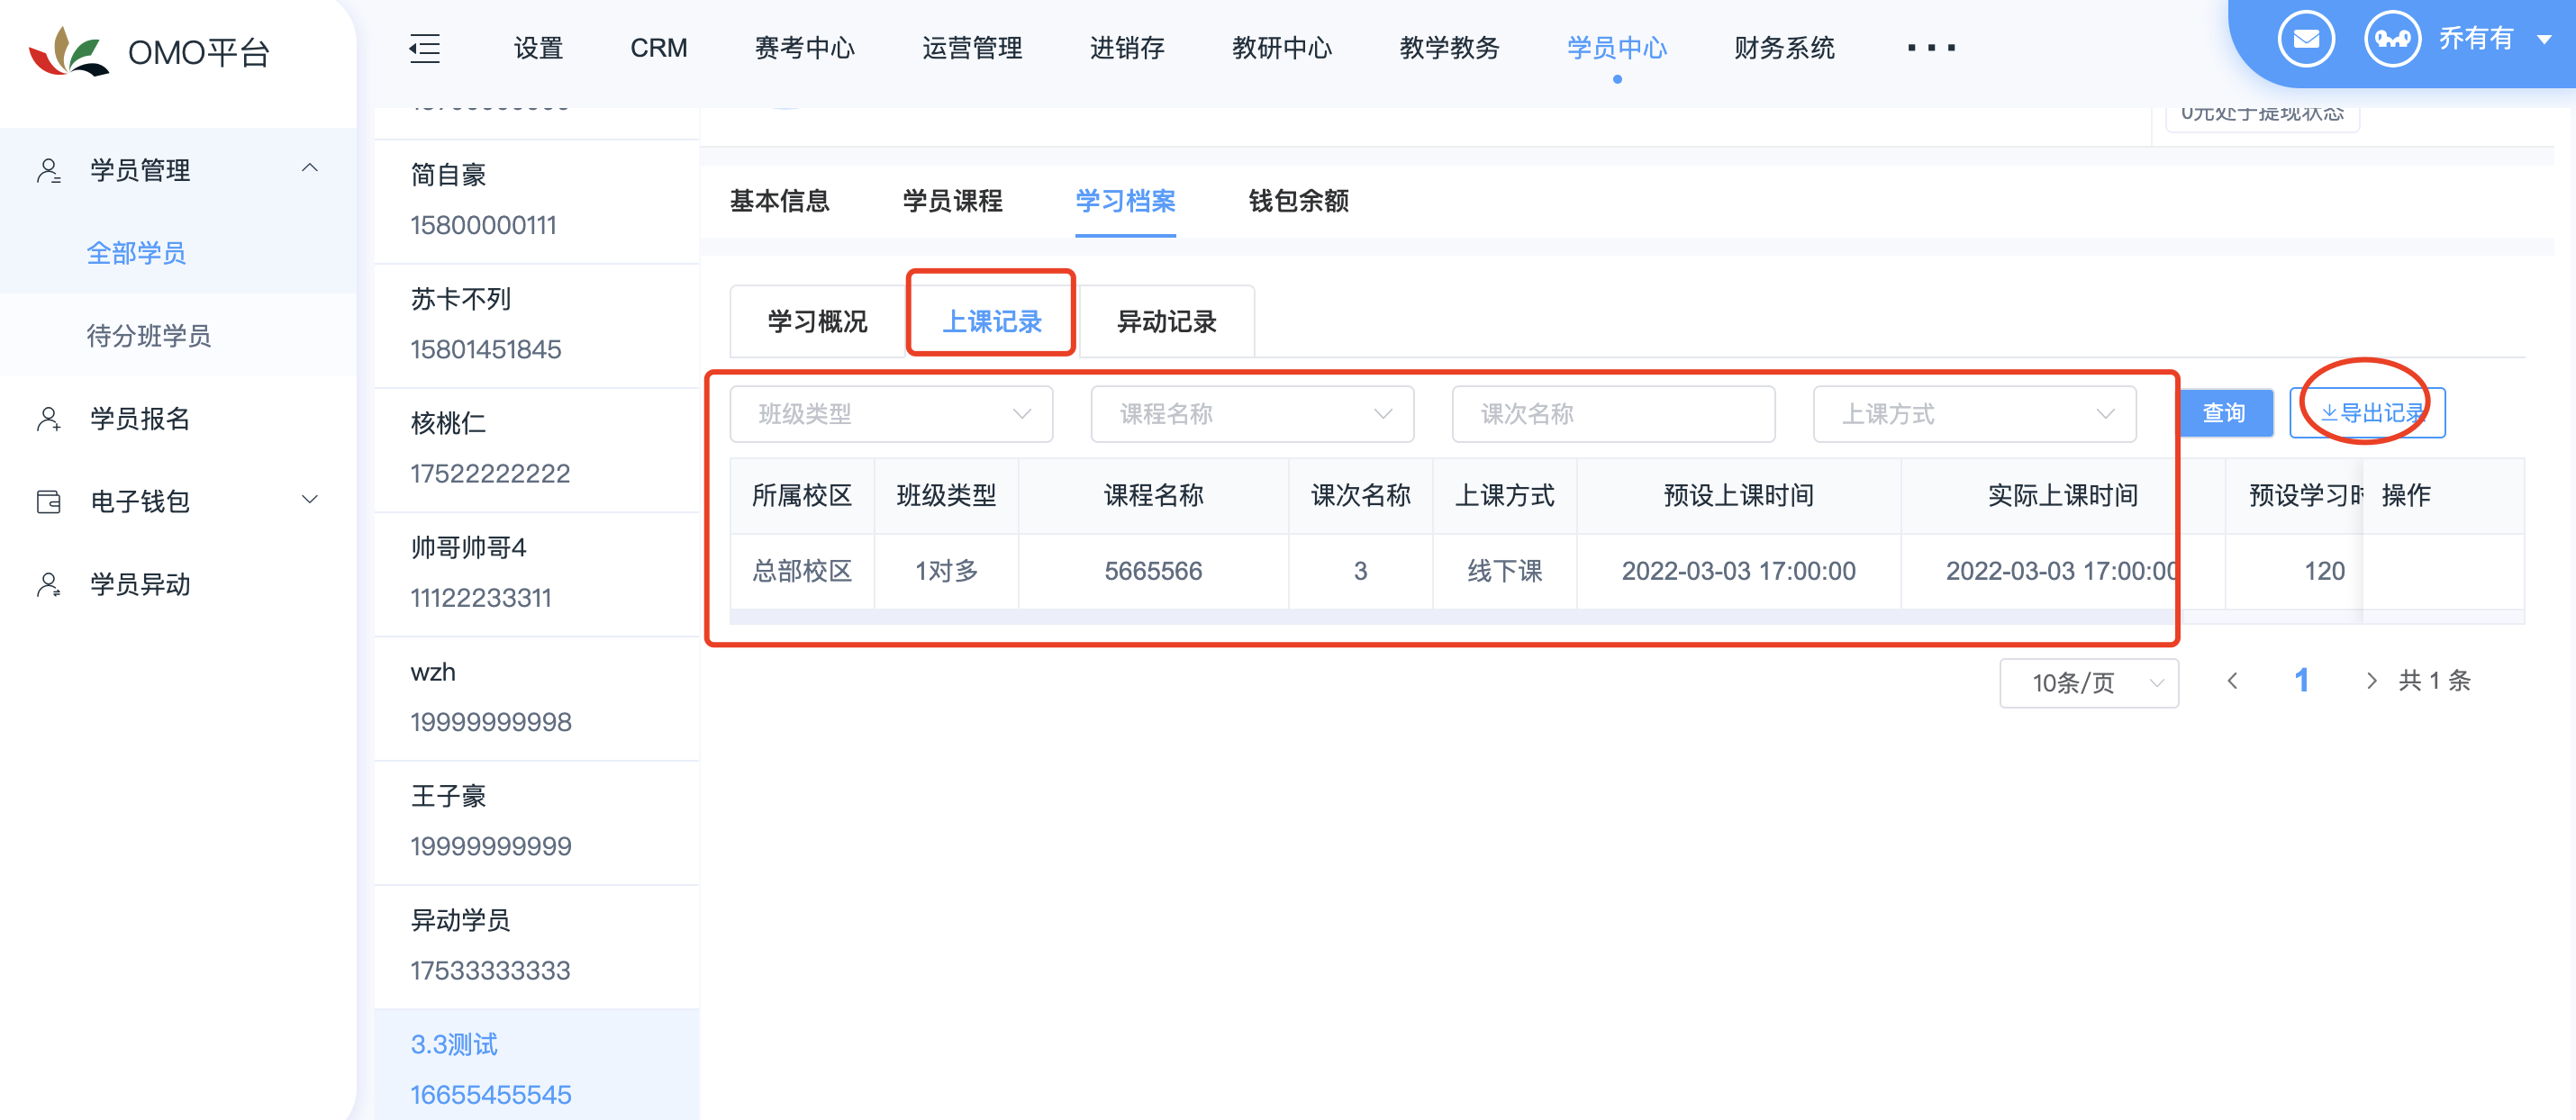2576x1120 pixels.
Task: Open the 学员中心 top menu
Action: coord(1616,48)
